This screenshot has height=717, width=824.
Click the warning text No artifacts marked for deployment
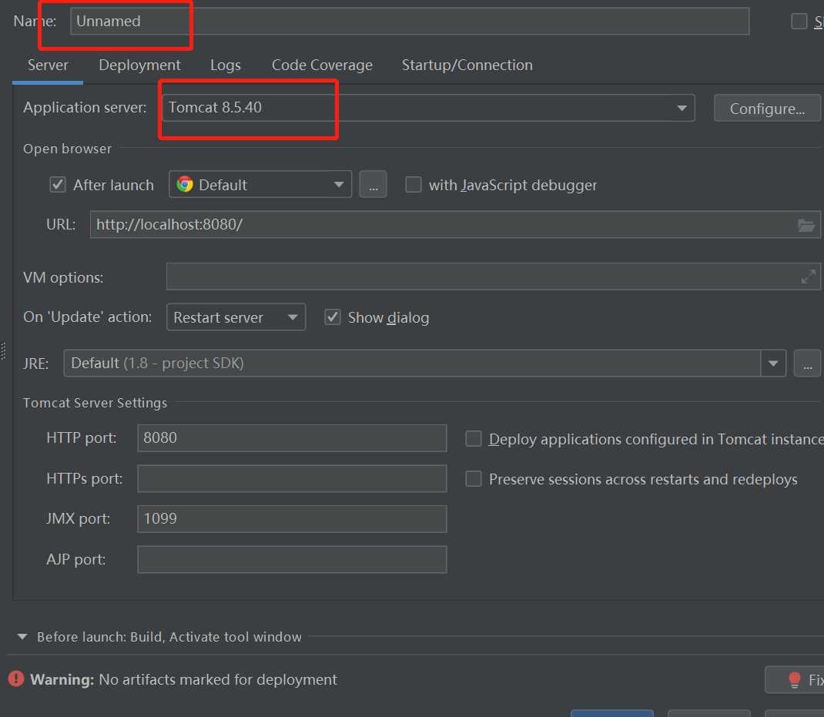pos(218,679)
